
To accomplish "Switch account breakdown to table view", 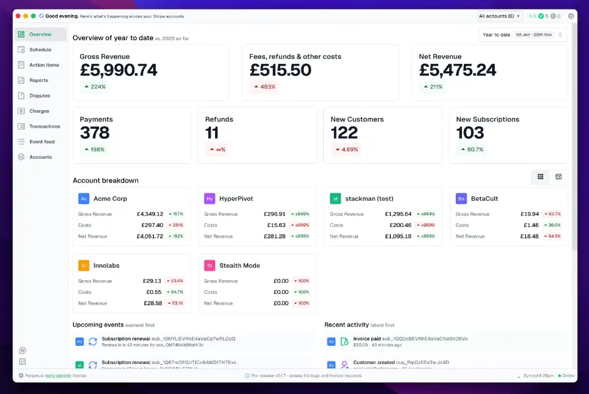I will pos(558,177).
